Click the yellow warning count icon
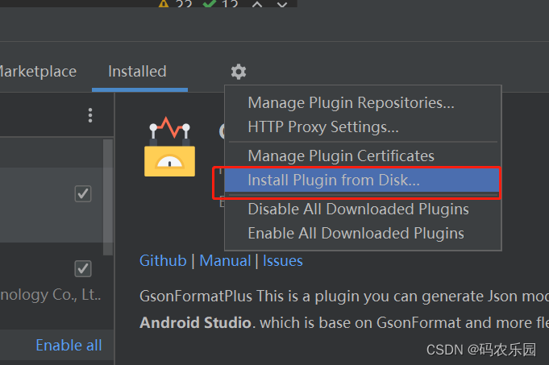This screenshot has width=549, height=365. pyautogui.click(x=164, y=3)
